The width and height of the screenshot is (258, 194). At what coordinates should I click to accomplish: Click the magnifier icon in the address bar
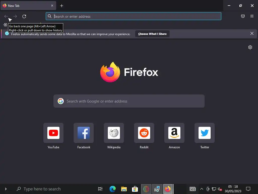[50, 16]
